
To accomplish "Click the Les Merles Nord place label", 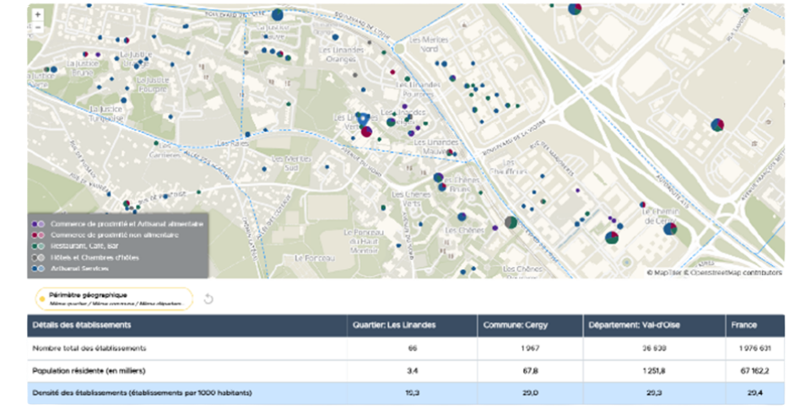I will coord(429,44).
